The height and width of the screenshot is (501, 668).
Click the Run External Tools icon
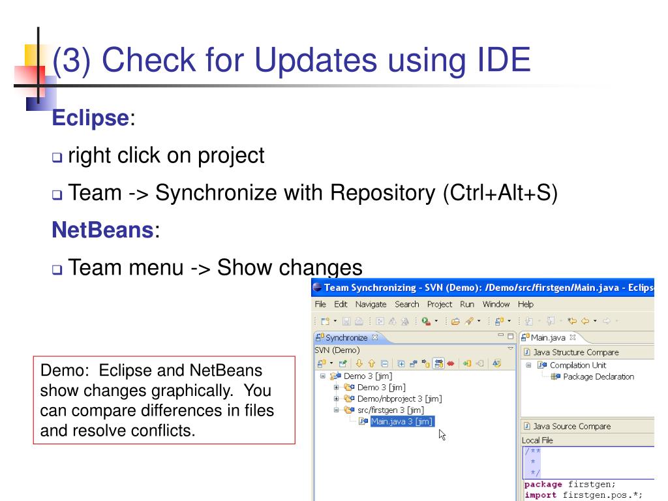coord(426,321)
